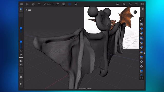Toggle the blue symmetry icon
This screenshot has height=92, width=164.
(x=70, y=4)
